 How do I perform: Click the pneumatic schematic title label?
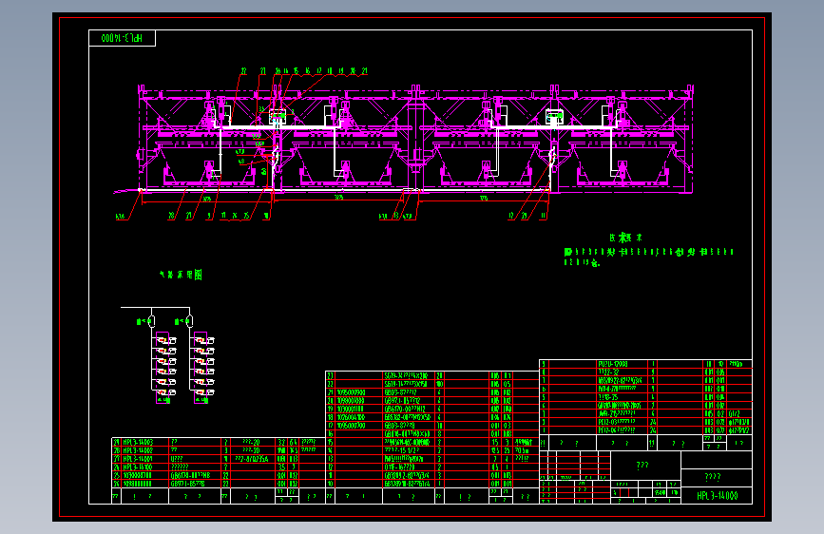pos(181,275)
